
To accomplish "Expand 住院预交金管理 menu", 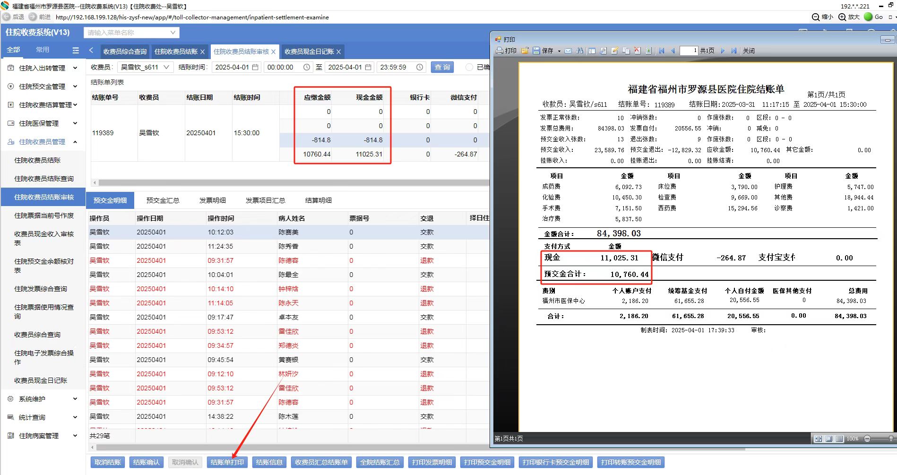I will (43, 86).
